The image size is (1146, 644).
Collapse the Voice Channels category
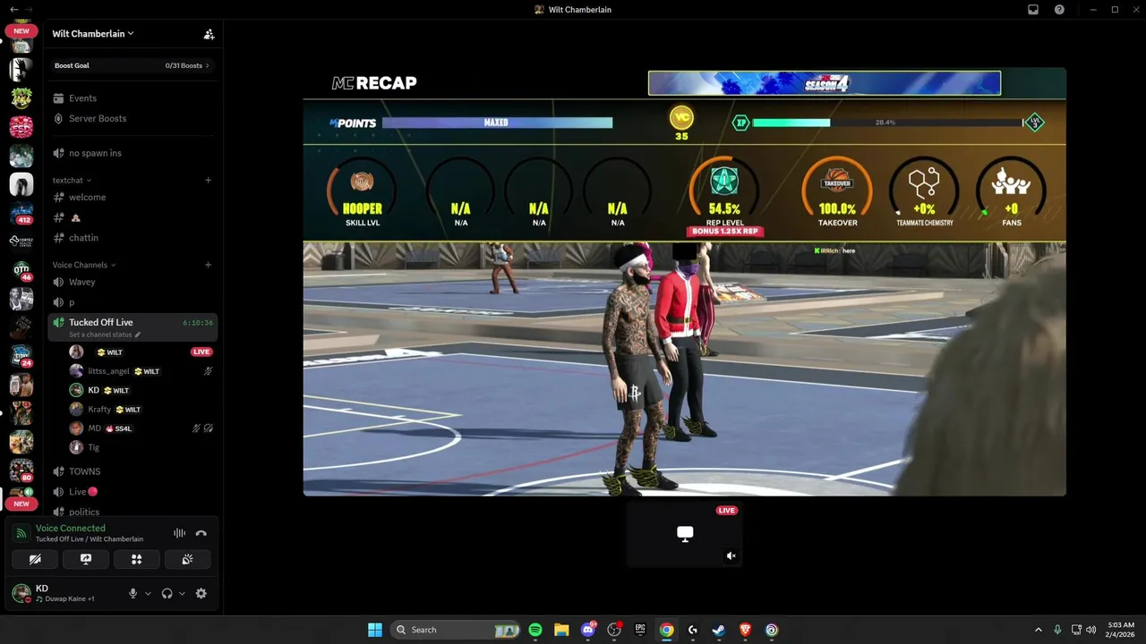coord(84,265)
